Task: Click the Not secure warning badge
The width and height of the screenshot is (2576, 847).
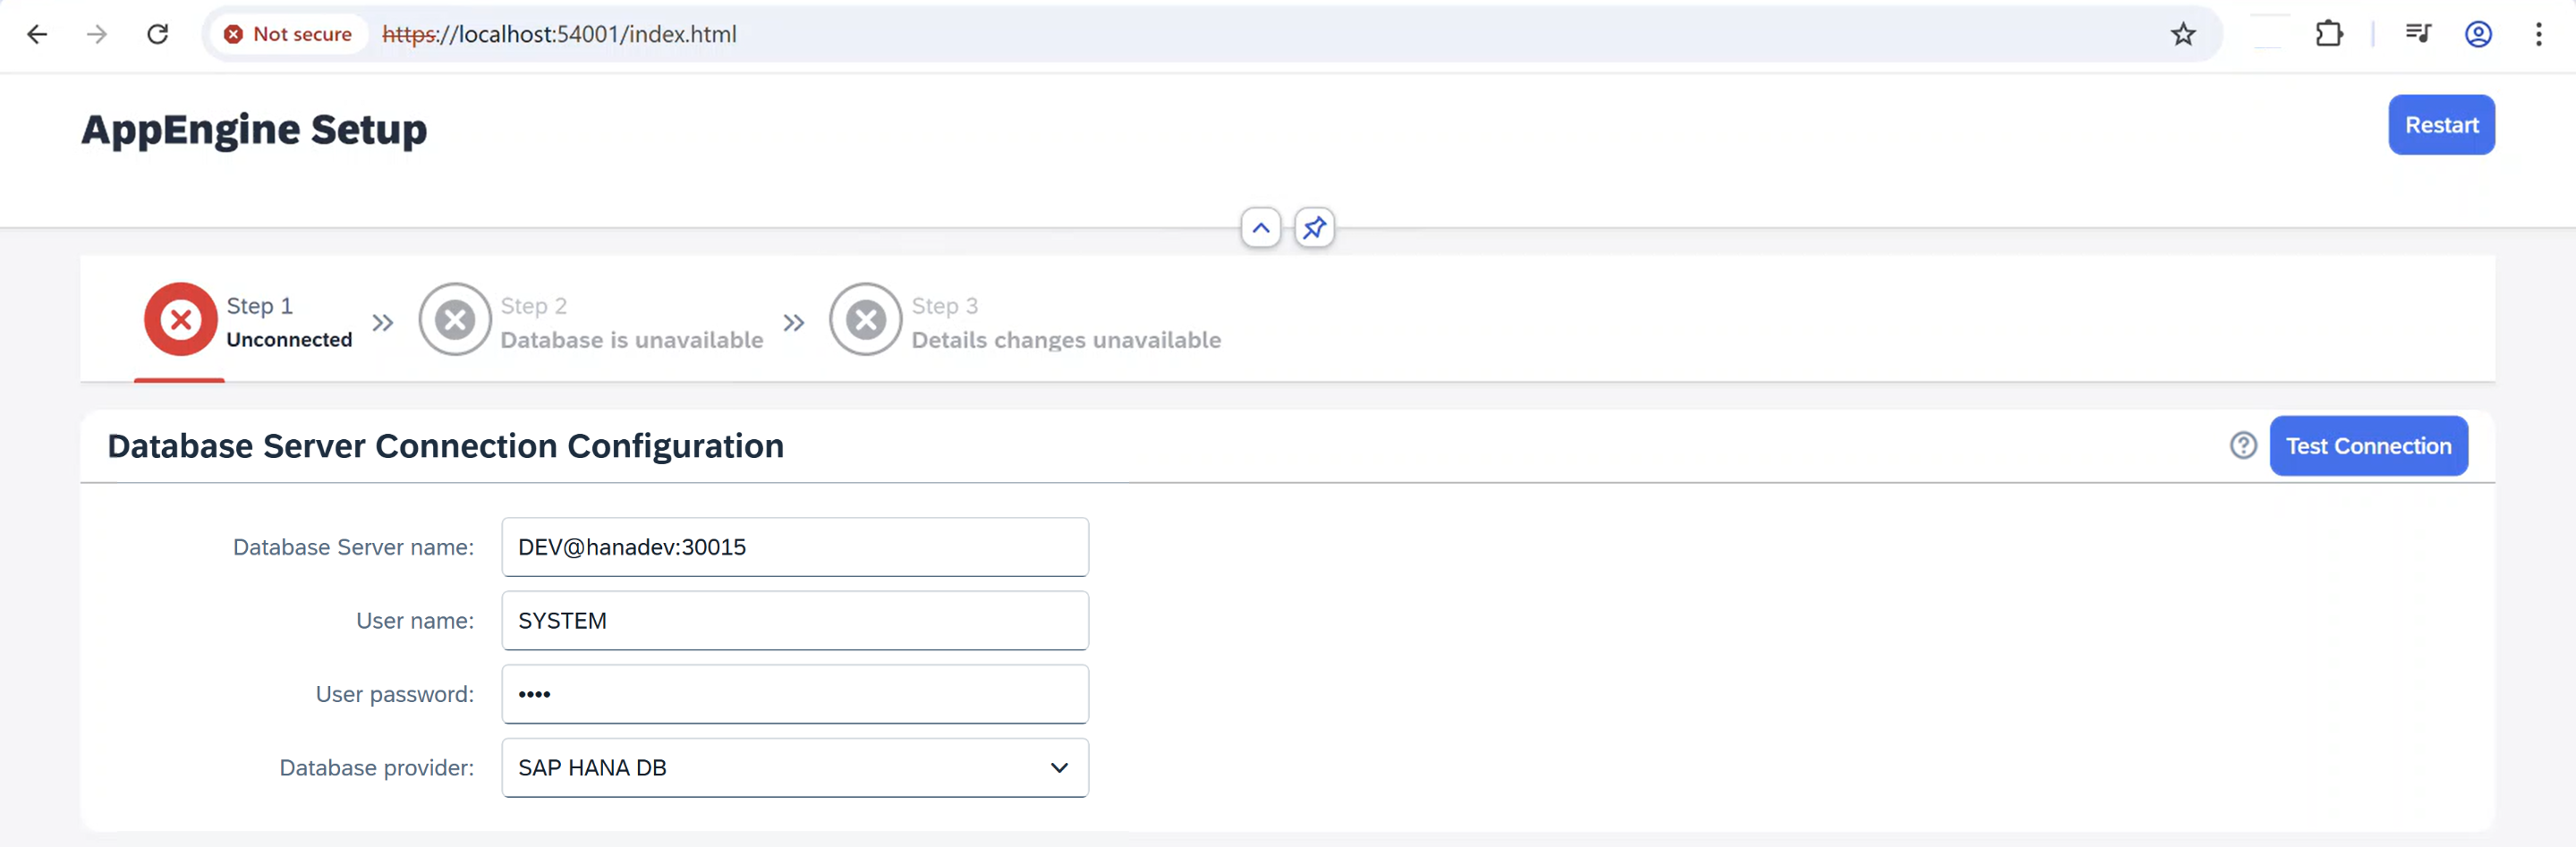Action: 288,33
